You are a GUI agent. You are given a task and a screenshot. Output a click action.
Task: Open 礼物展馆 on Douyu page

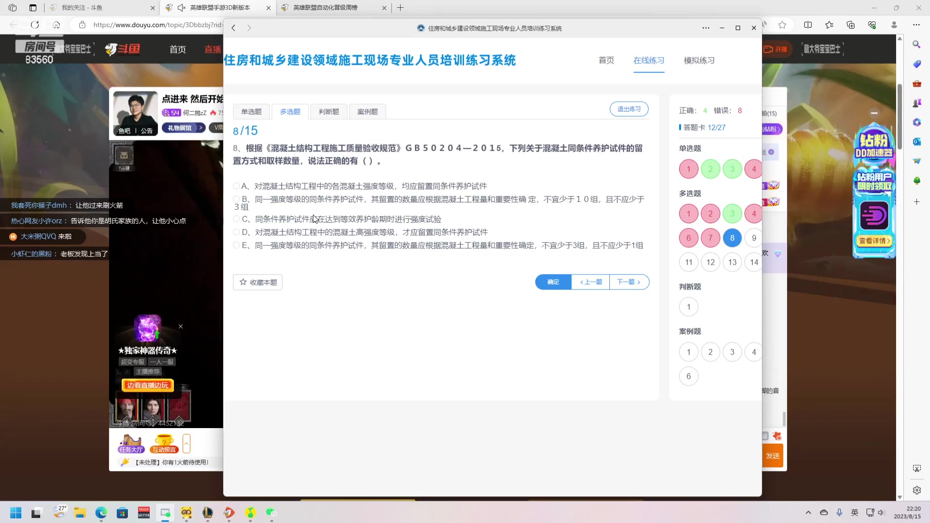(184, 128)
